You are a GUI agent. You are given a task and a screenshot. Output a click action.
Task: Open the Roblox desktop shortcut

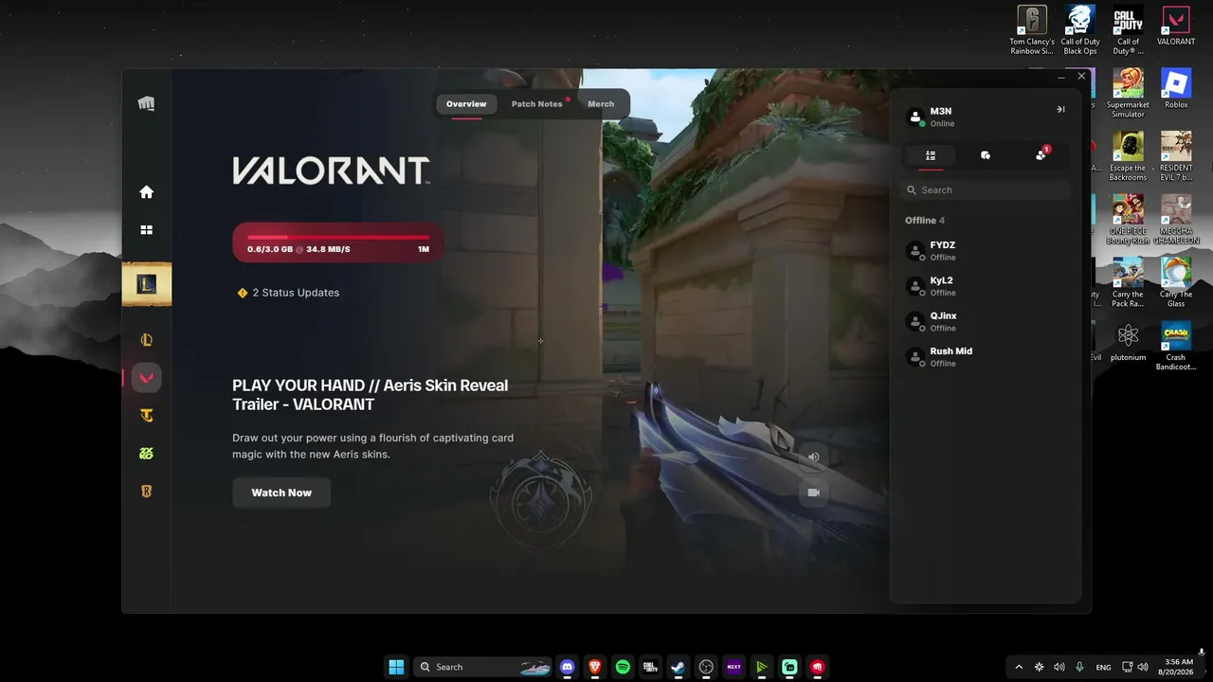(1176, 89)
